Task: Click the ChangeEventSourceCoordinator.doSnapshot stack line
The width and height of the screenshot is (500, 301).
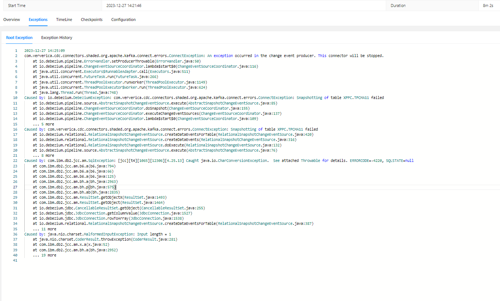Action: coord(141,108)
